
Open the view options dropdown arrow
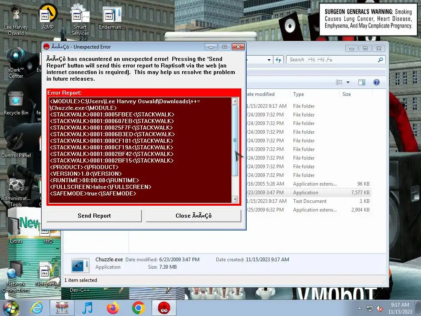click(348, 82)
